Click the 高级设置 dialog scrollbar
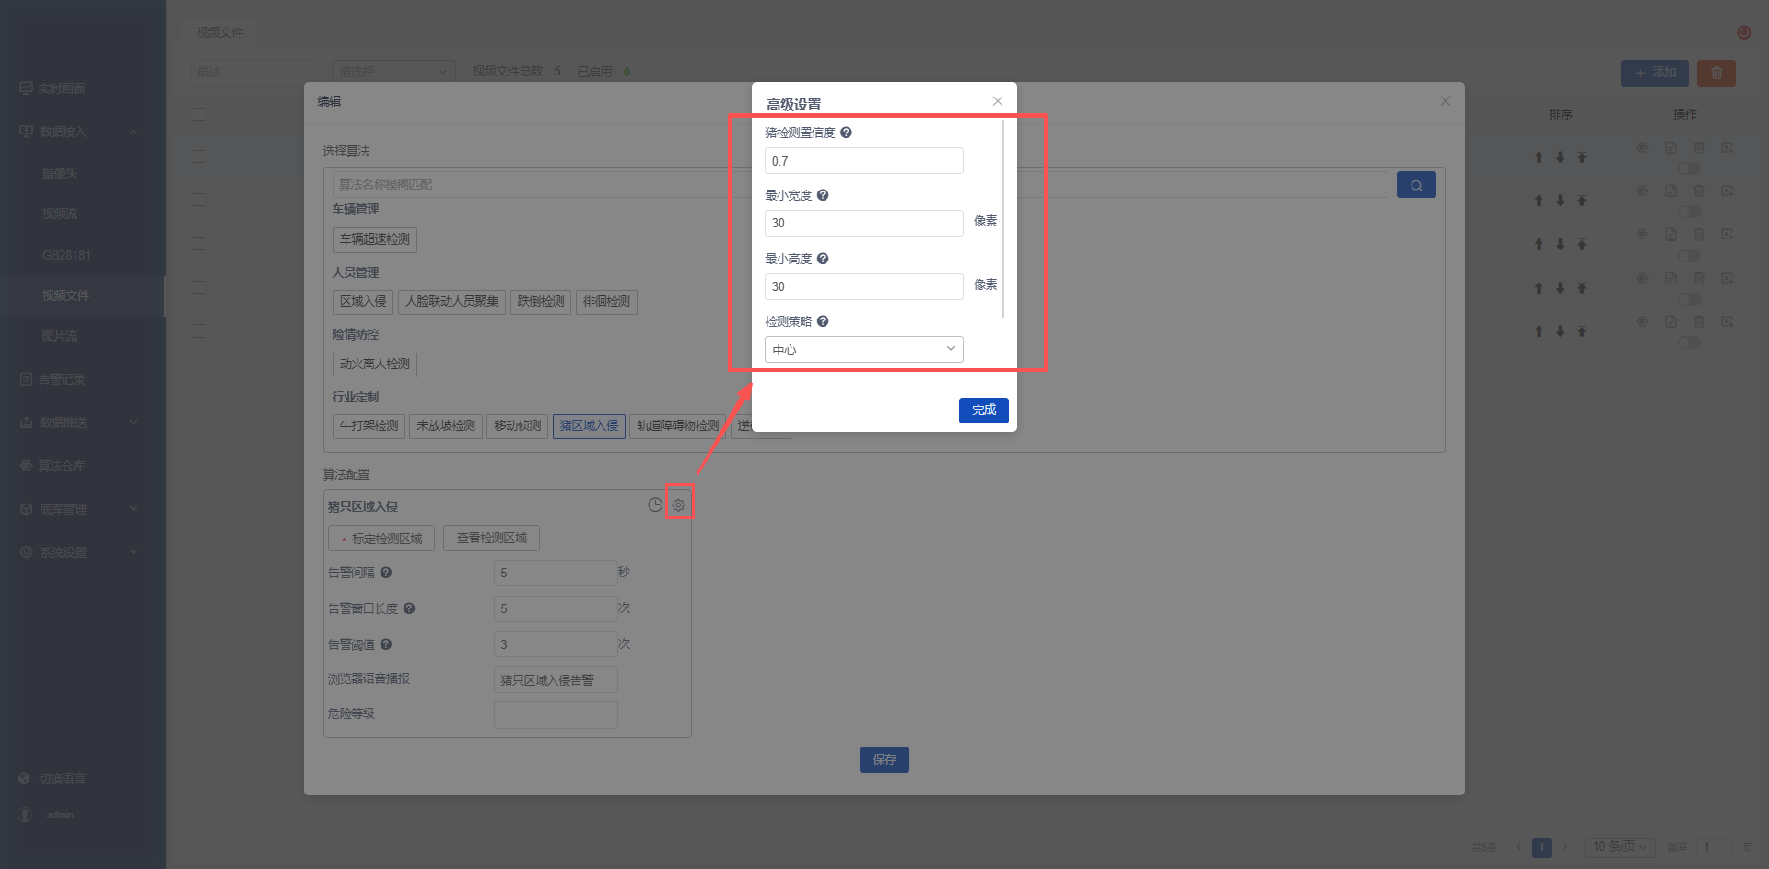The width and height of the screenshot is (1769, 869). point(1002,218)
